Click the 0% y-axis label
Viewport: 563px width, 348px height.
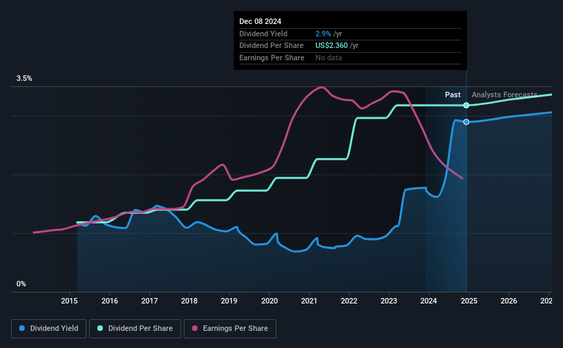click(x=21, y=284)
